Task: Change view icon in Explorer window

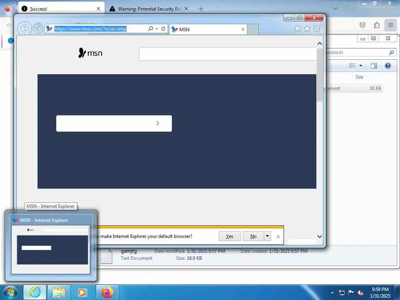Action: (352, 66)
